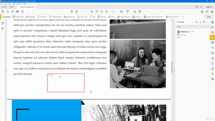The width and height of the screenshot is (215, 121).
Task: Select the Sticky Note tool
Action: [18, 17]
